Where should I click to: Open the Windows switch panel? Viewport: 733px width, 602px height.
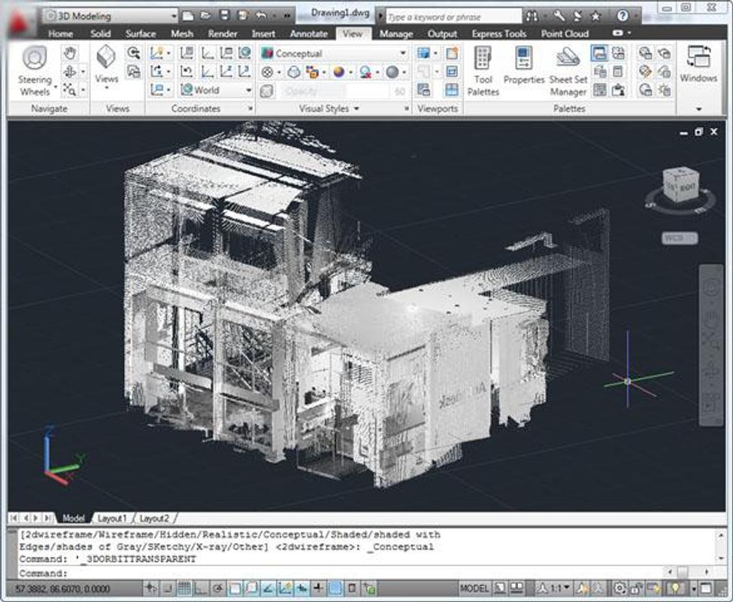(x=698, y=64)
